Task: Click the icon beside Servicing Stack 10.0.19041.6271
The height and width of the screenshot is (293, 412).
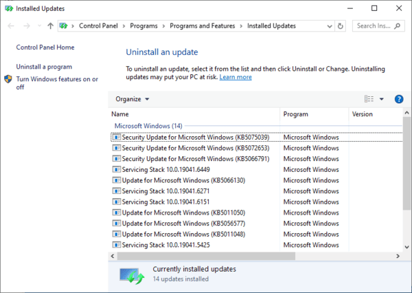Action: tap(117, 191)
